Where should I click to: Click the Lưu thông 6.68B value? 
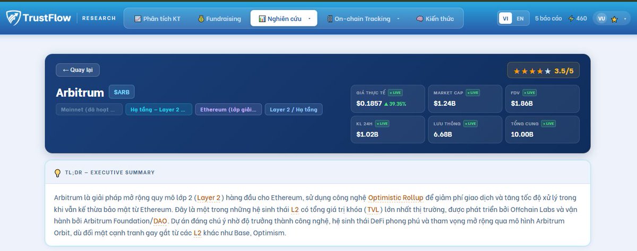pos(443,135)
